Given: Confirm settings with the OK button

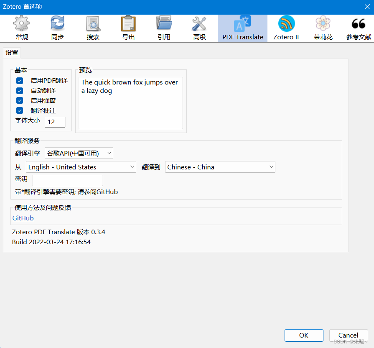Looking at the screenshot, I should point(304,335).
